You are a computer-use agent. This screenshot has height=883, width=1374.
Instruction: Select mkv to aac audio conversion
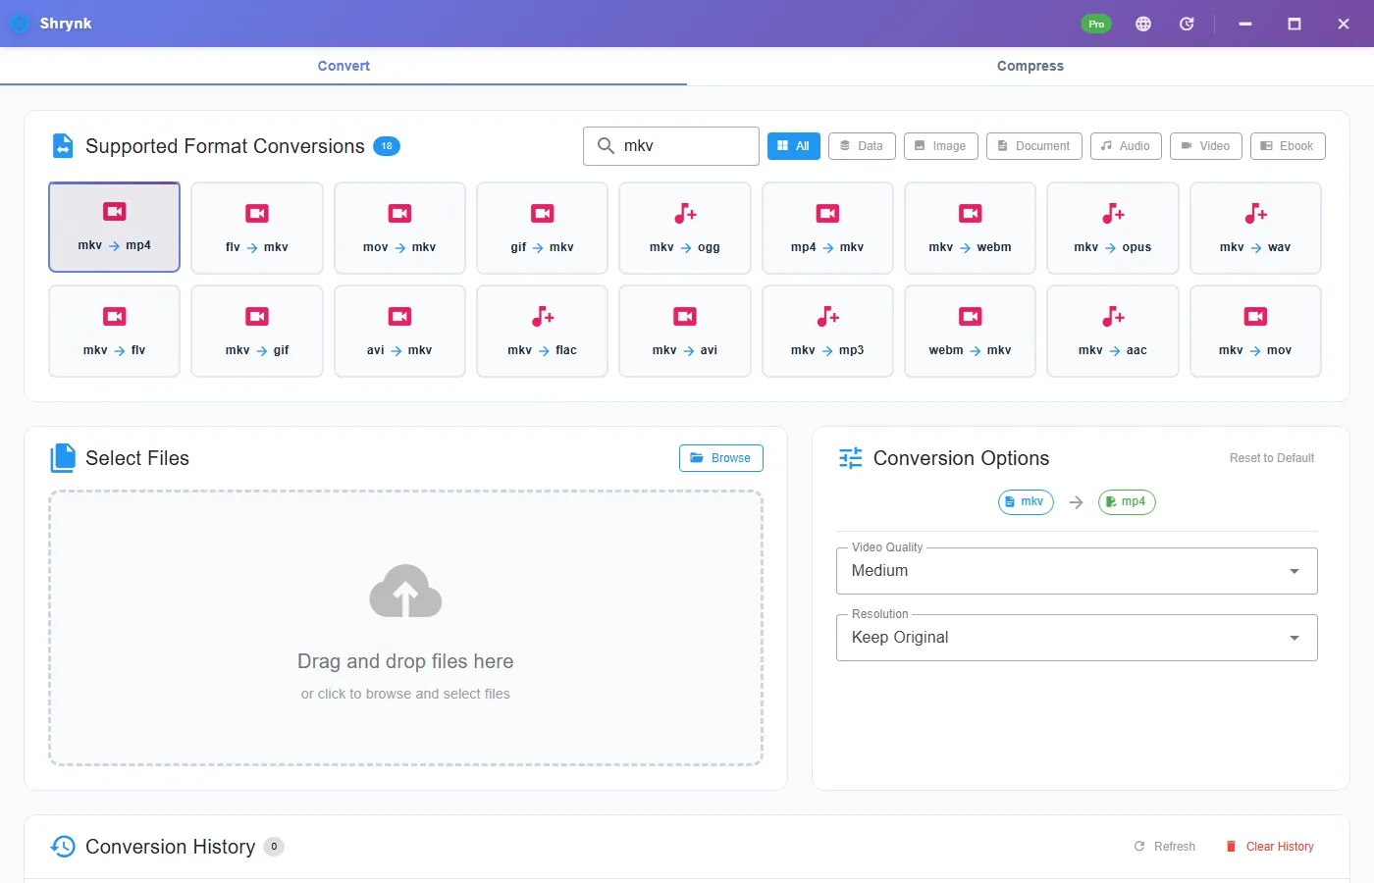point(1113,331)
